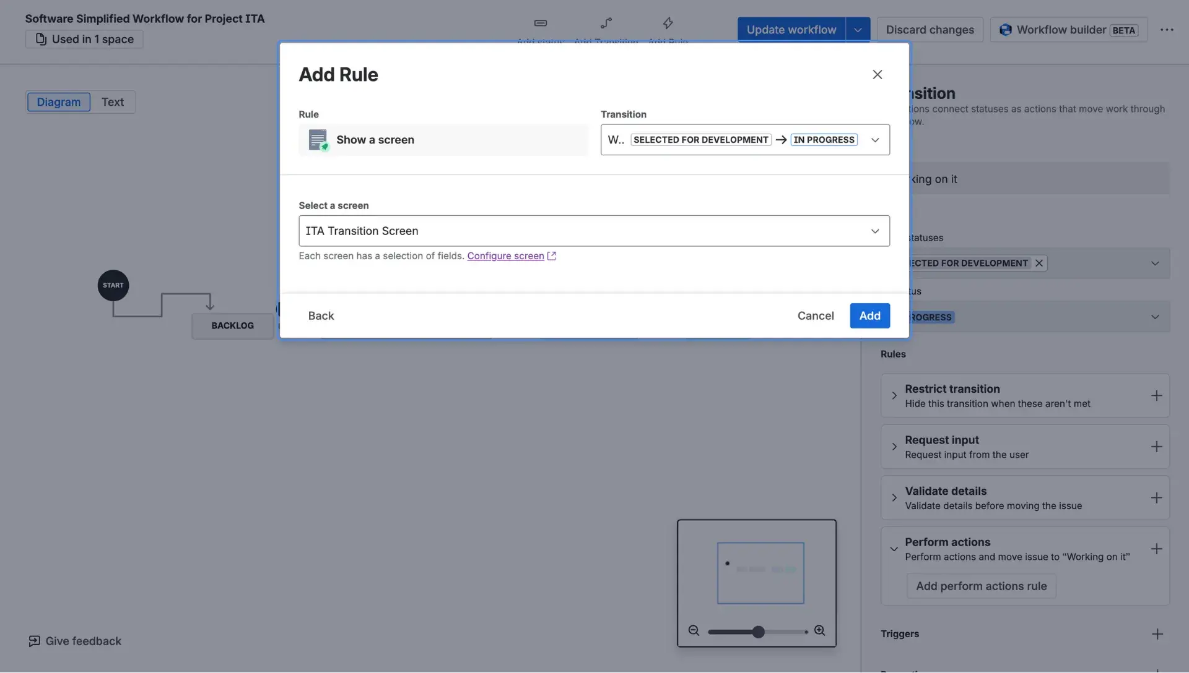Select the Diagram tab
Image resolution: width=1189 pixels, height=673 pixels.
click(x=59, y=101)
